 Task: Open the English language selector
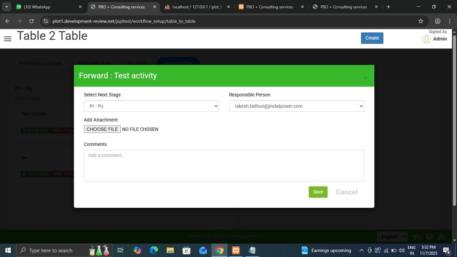(x=392, y=237)
